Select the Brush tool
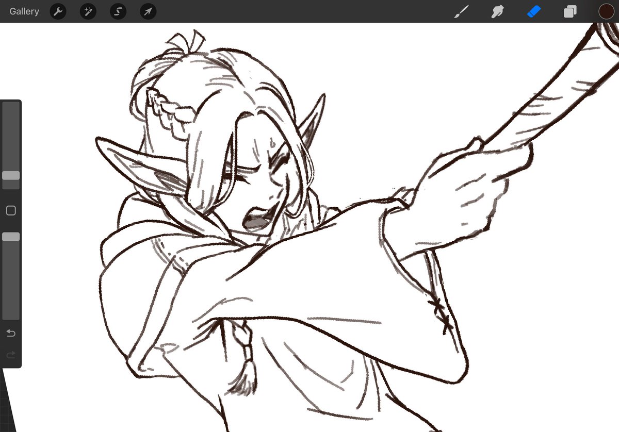619x432 pixels. tap(461, 11)
